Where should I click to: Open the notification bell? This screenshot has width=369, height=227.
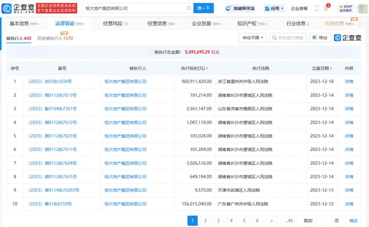click(326, 8)
